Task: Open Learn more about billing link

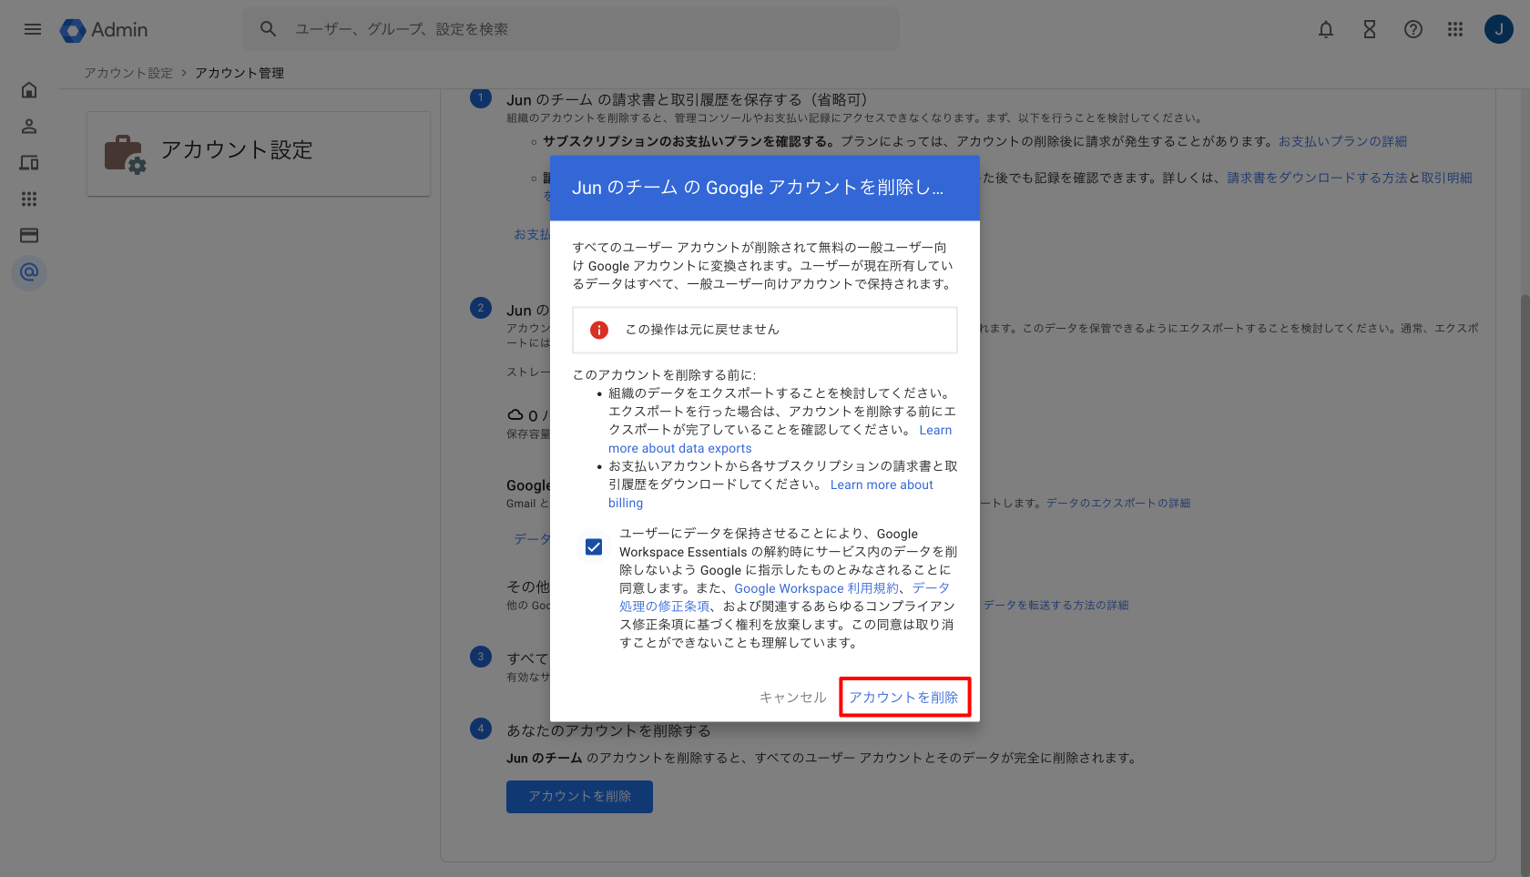Action: coord(881,484)
